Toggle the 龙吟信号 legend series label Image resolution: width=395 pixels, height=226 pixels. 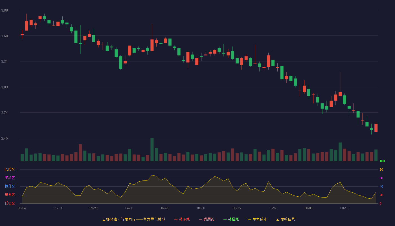288,219
